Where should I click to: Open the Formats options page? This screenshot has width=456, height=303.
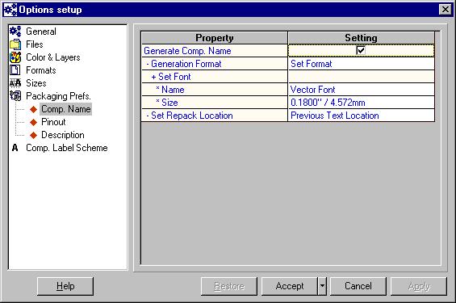tap(40, 70)
